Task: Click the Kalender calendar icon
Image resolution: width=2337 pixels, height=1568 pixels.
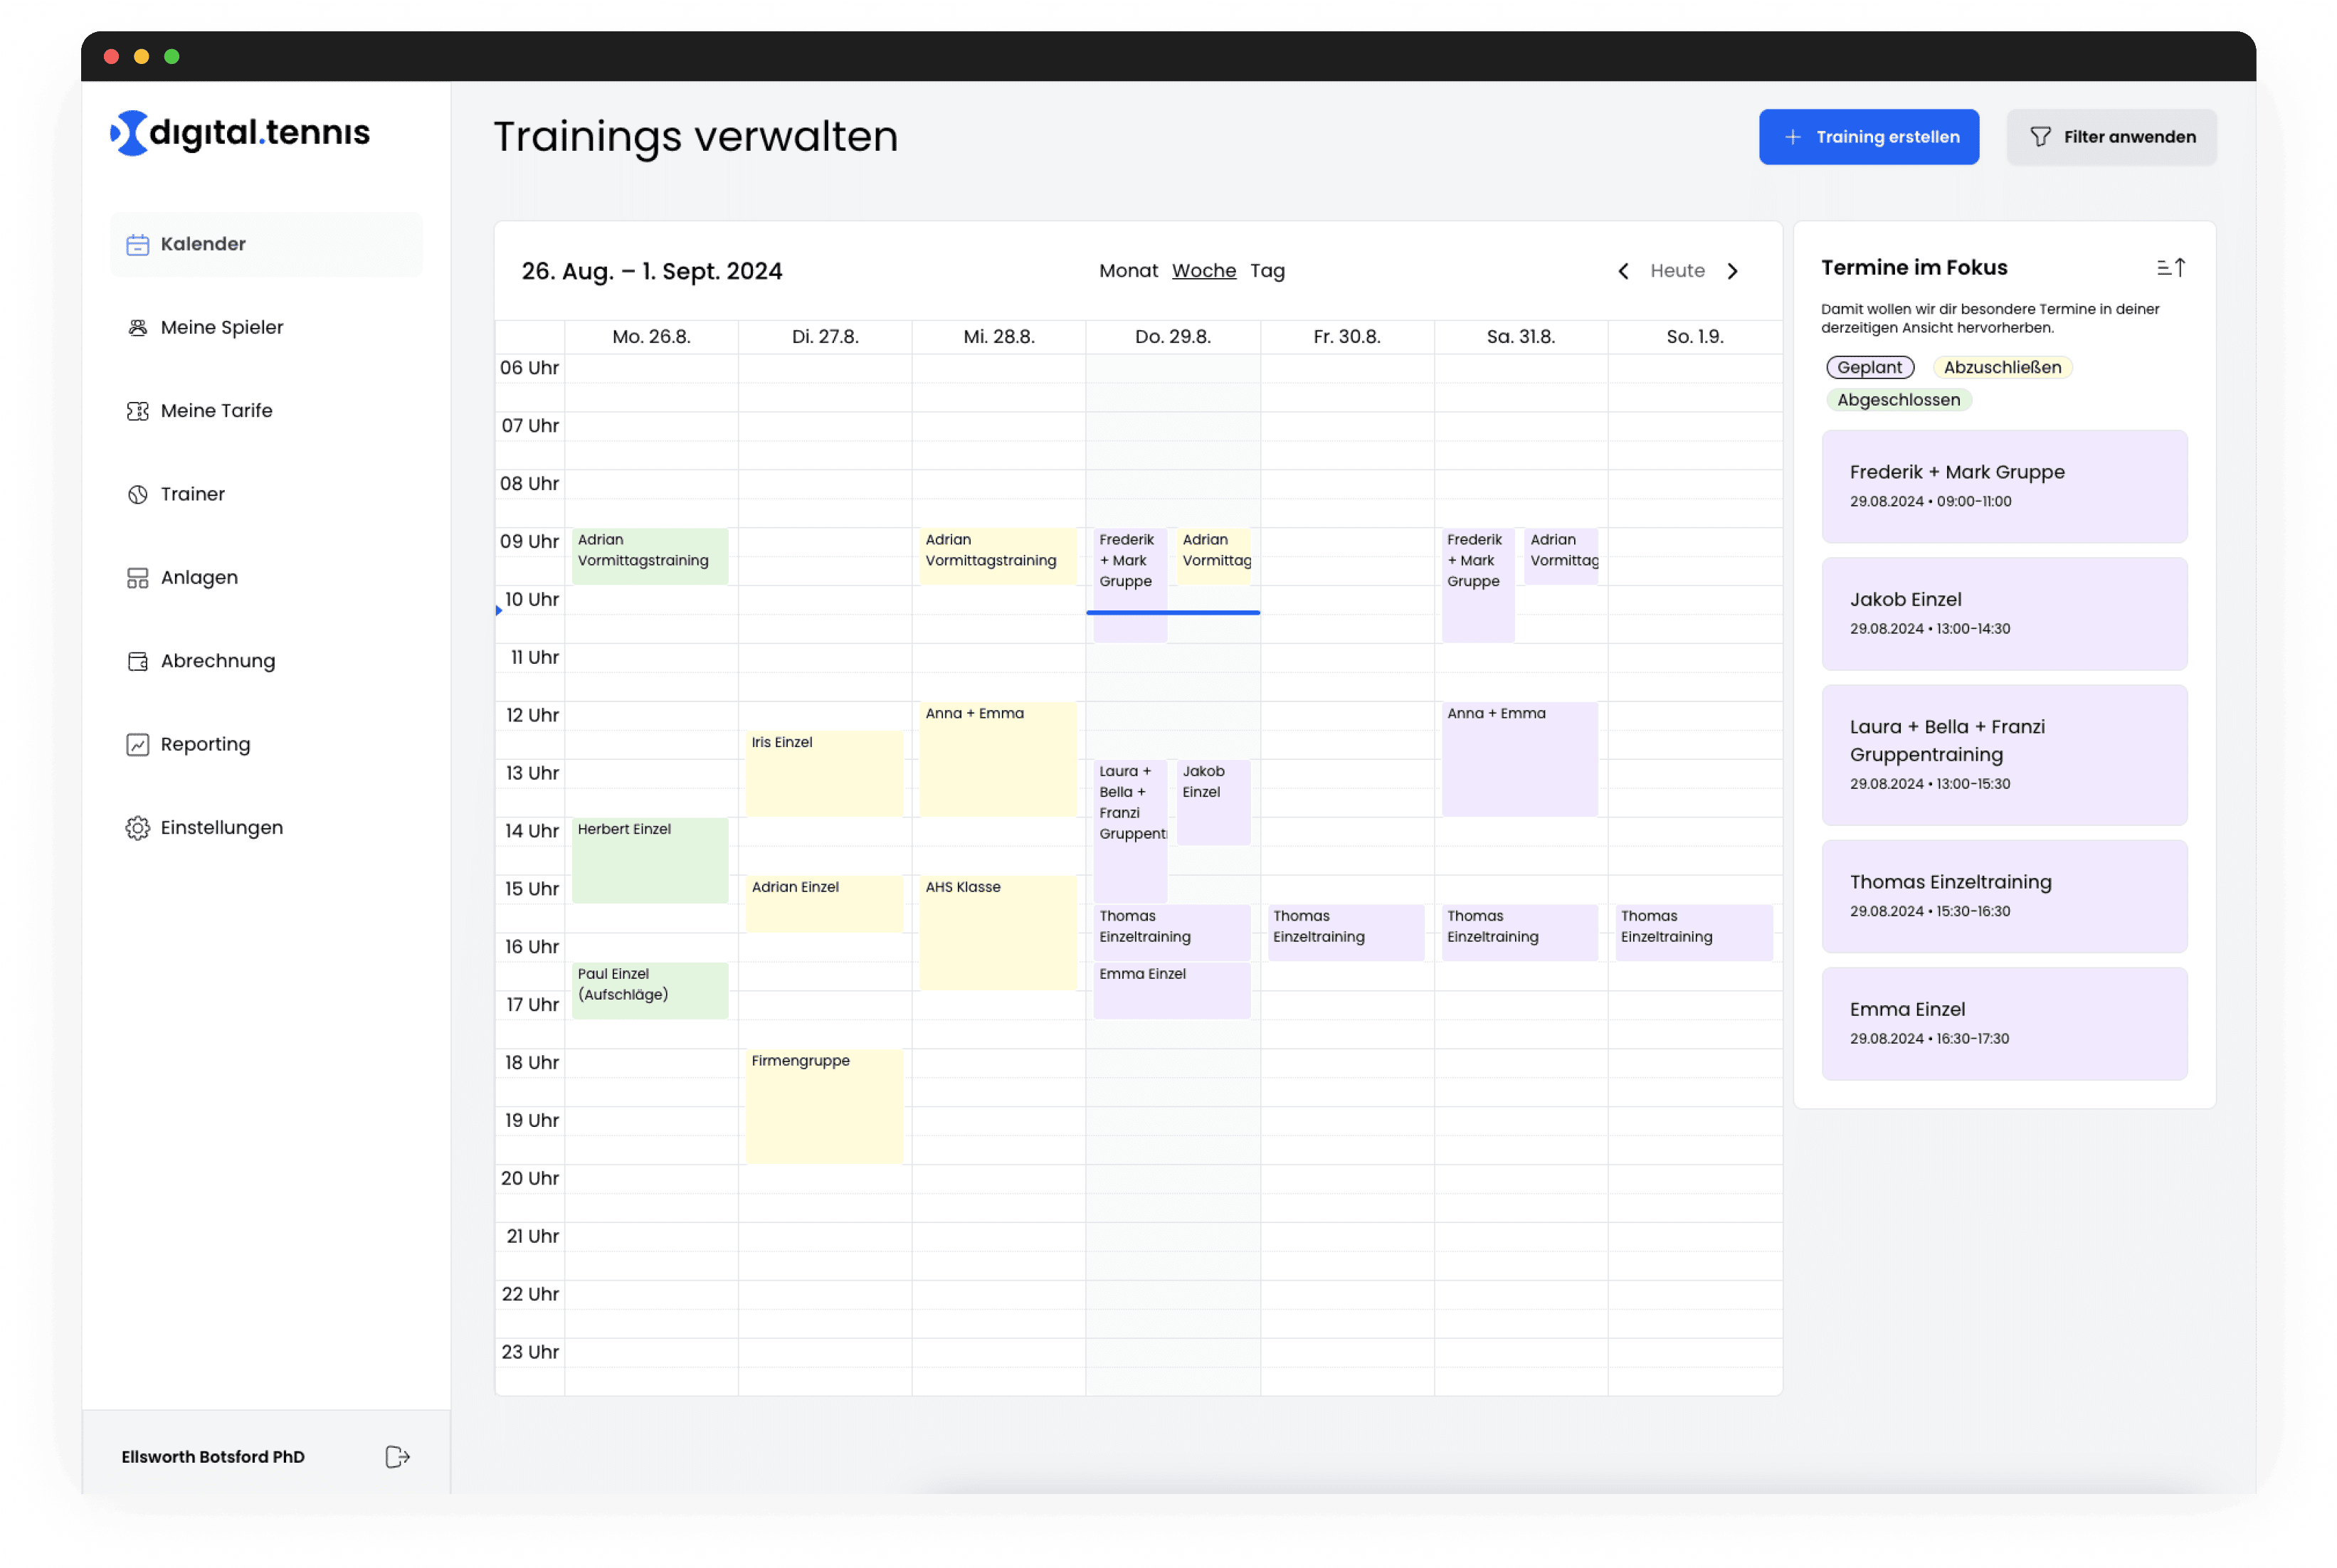Action: coord(138,244)
